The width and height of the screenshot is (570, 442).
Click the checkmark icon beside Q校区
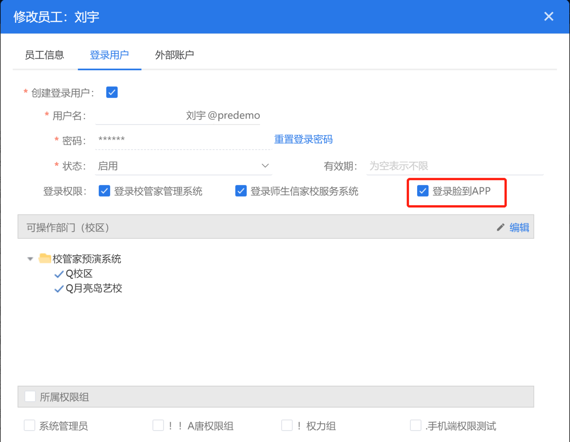[x=59, y=274]
